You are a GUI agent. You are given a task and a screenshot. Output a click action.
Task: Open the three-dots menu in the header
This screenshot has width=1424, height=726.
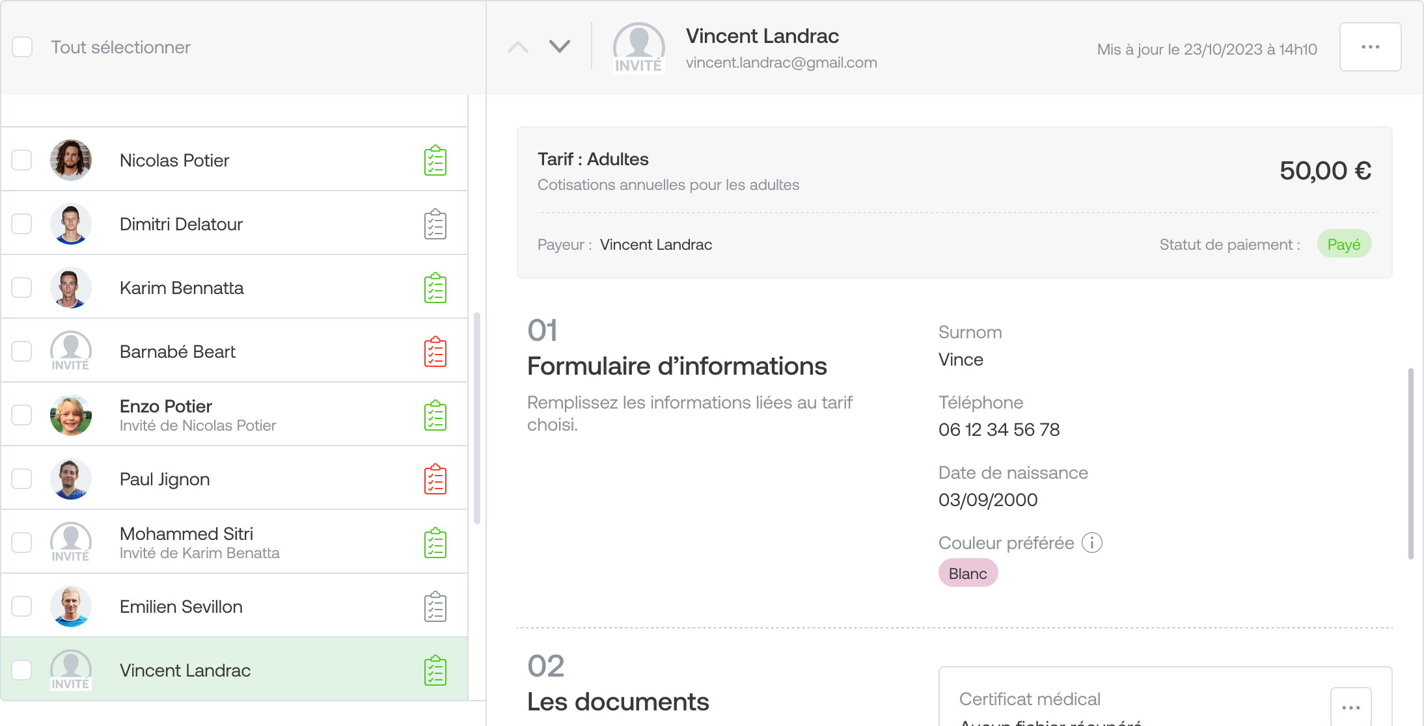point(1370,47)
